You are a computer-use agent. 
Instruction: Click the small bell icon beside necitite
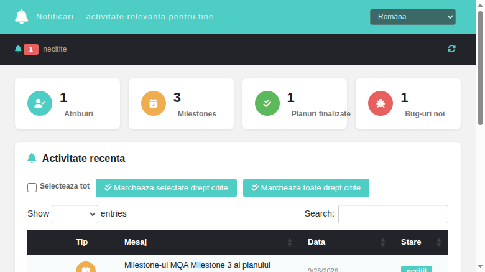tap(18, 49)
